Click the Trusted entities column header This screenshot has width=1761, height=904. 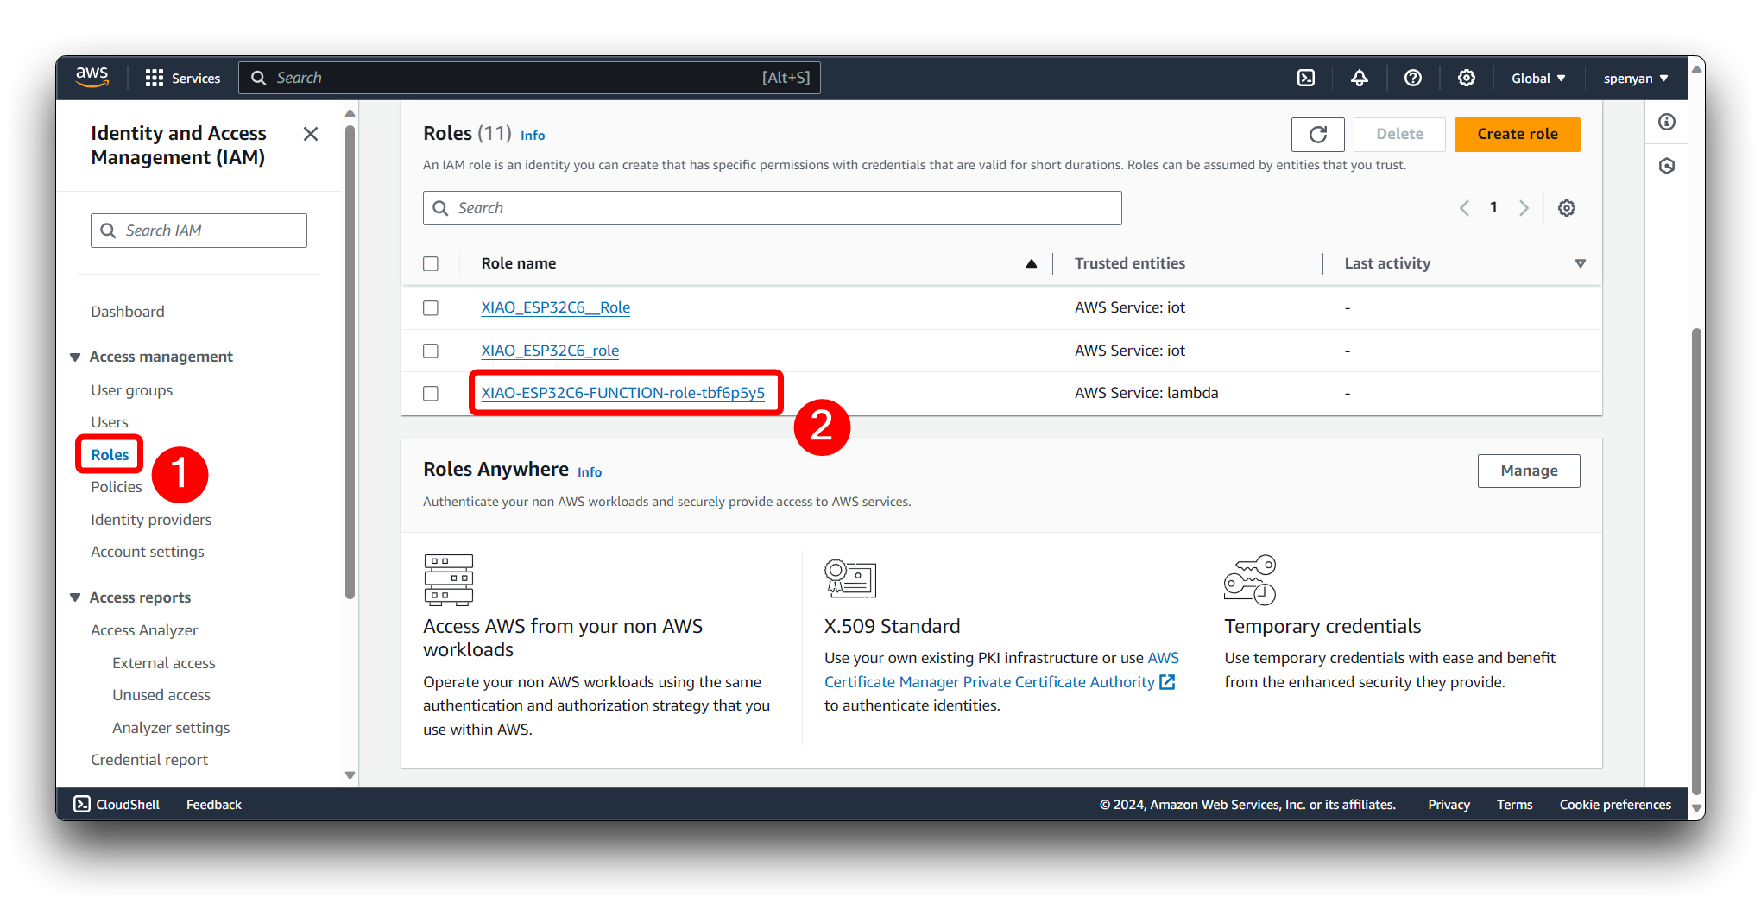(x=1129, y=263)
